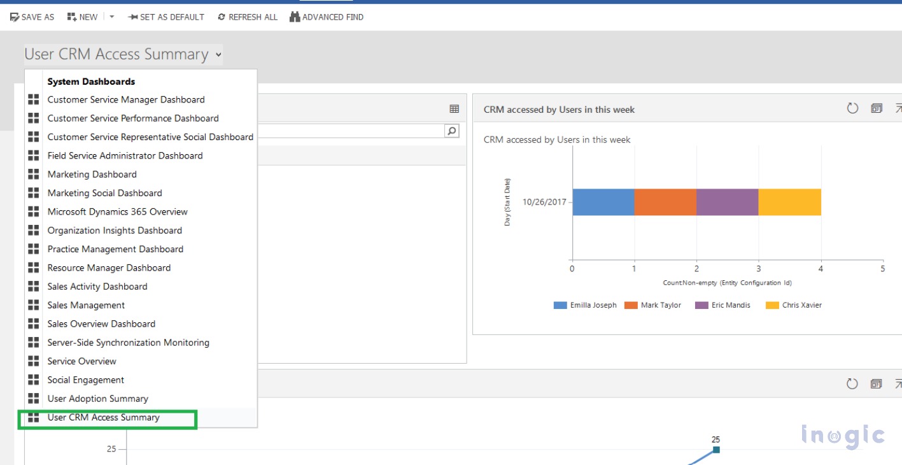Click Emilla Joseph legend swatch
This screenshot has height=465, width=902.
point(560,306)
